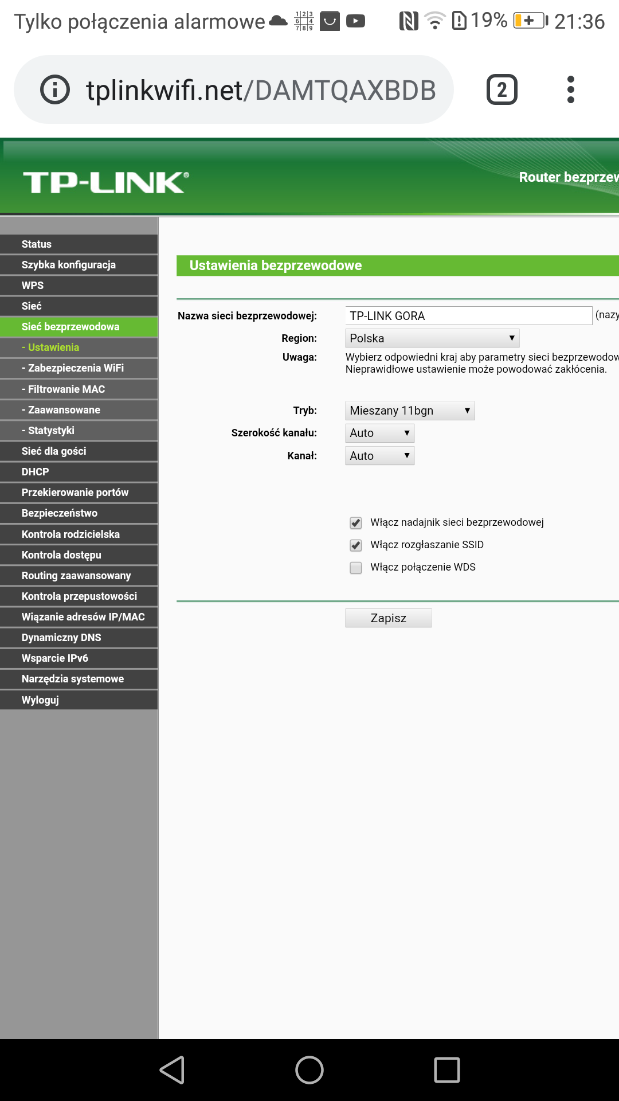The width and height of the screenshot is (619, 1101).
Task: Tap the browser address bar URL
Action: tap(261, 90)
